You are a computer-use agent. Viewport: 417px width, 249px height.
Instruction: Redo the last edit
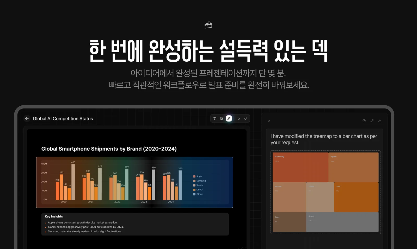coord(246,118)
